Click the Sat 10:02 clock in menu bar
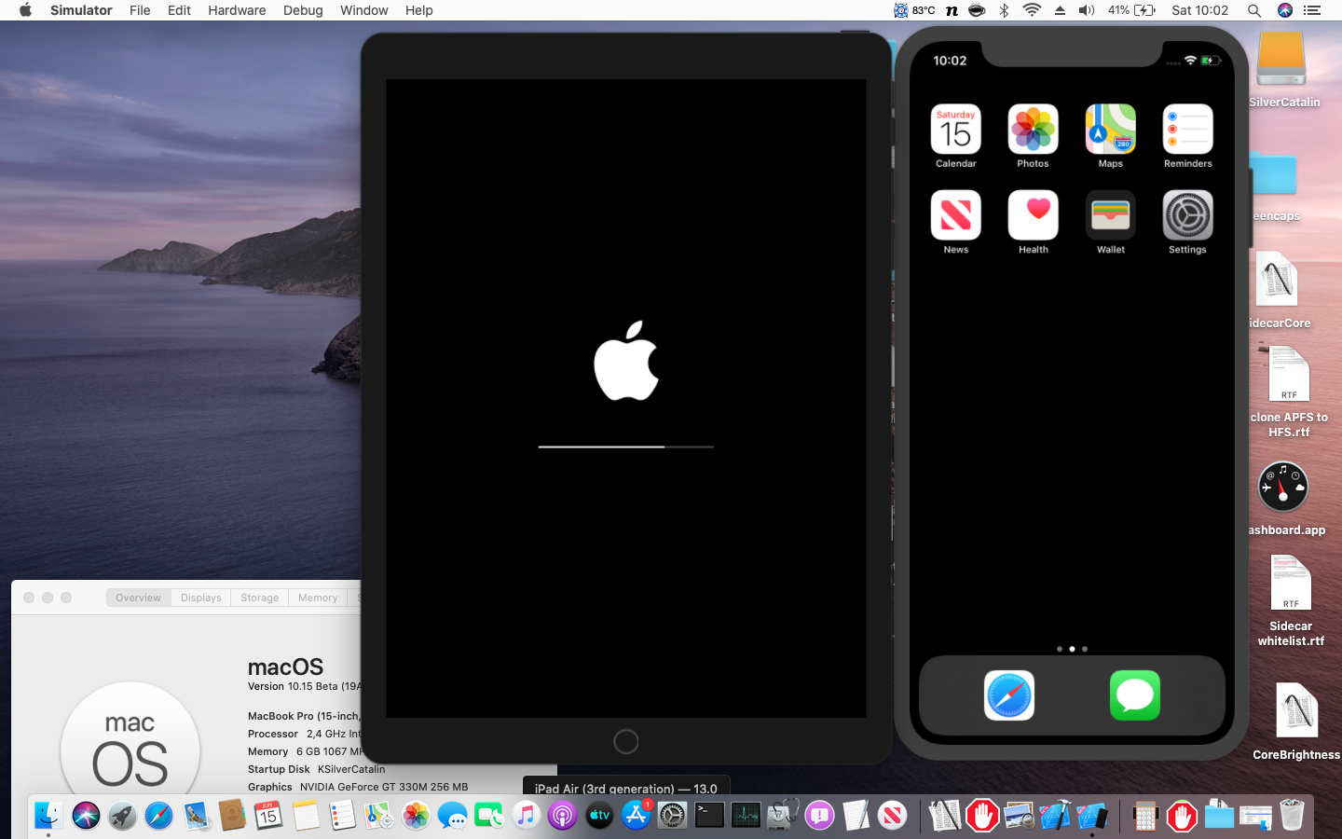This screenshot has width=1342, height=839. tap(1199, 10)
